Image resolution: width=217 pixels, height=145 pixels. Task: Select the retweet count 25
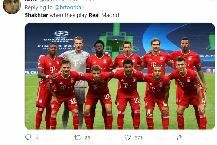87,138
